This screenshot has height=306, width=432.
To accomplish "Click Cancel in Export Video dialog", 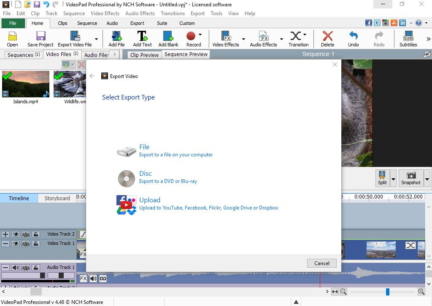I will pyautogui.click(x=322, y=263).
